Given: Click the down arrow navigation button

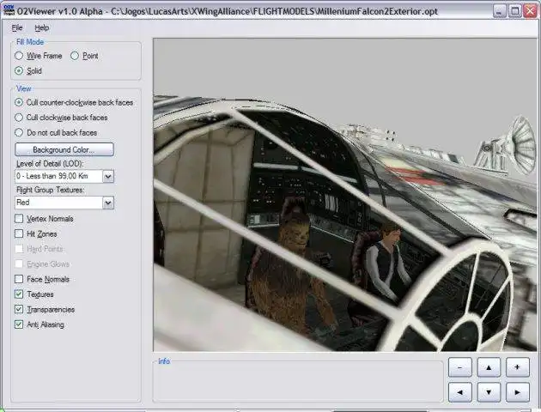Looking at the screenshot, I should pos(489,392).
